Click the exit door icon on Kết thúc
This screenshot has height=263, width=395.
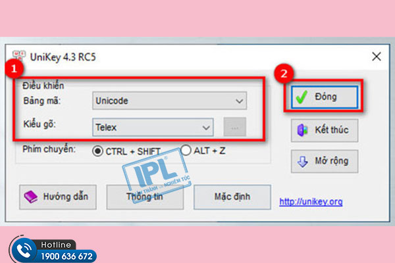coord(303,130)
